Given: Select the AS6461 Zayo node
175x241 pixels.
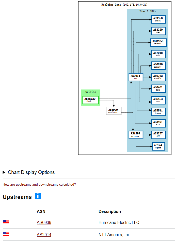Looking at the screenshot, I should coord(158,89).
